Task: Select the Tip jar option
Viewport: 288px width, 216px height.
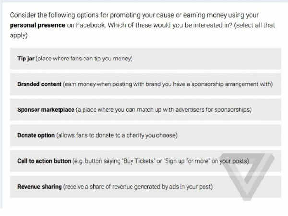Action: pyautogui.click(x=145, y=59)
